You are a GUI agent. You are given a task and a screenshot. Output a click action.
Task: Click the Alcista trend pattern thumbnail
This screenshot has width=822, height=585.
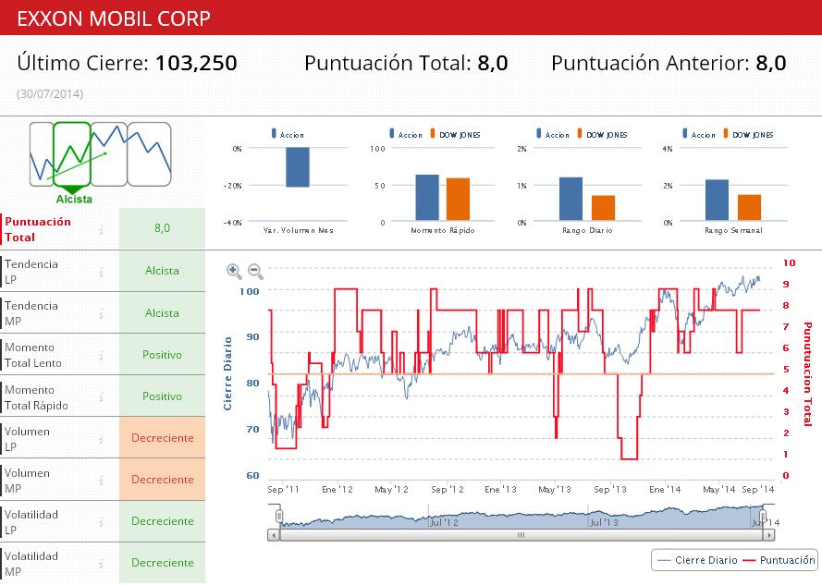point(72,154)
